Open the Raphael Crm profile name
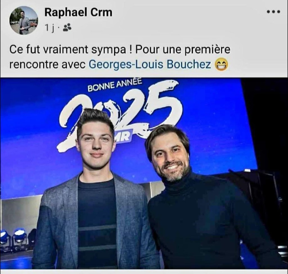 (x=78, y=12)
